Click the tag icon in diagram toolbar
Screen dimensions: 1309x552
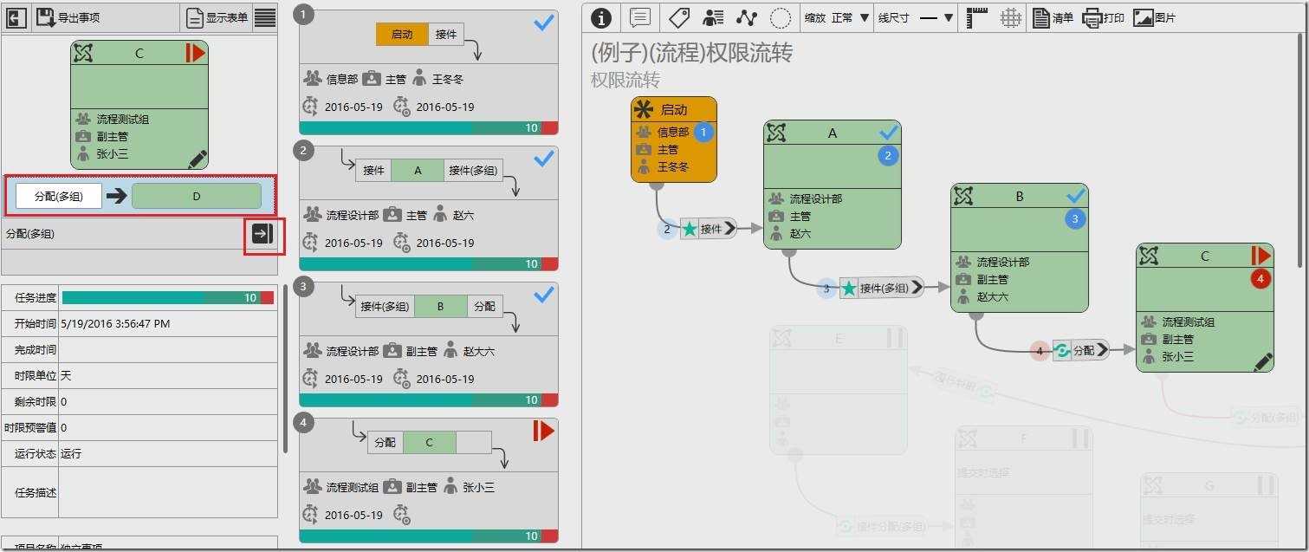pos(678,17)
